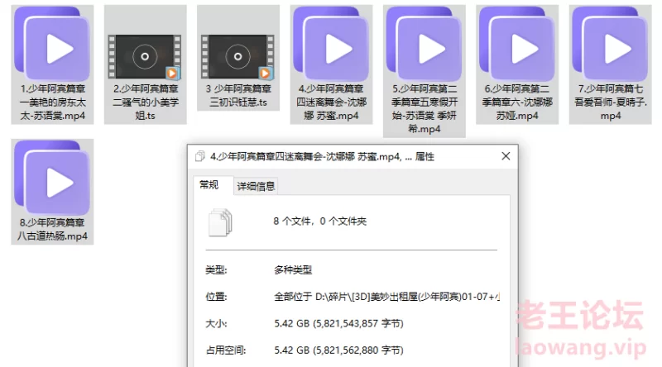
Task: Select the video icon of 8.少年阿宾篇章八古道热肠
Action: (x=52, y=178)
